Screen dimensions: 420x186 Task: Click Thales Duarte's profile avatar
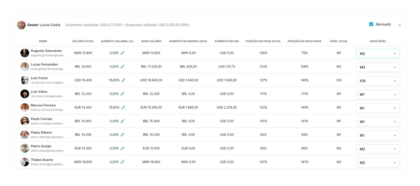pos(25,162)
